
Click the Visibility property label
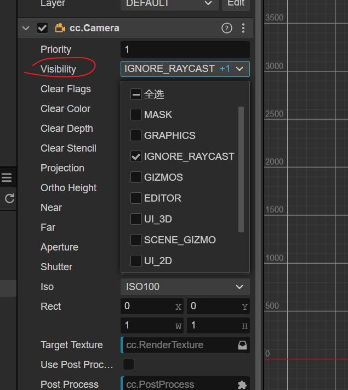[x=58, y=69]
